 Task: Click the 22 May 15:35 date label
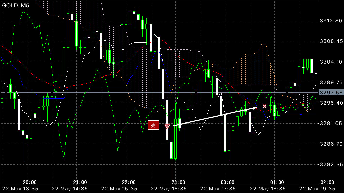click(119, 189)
